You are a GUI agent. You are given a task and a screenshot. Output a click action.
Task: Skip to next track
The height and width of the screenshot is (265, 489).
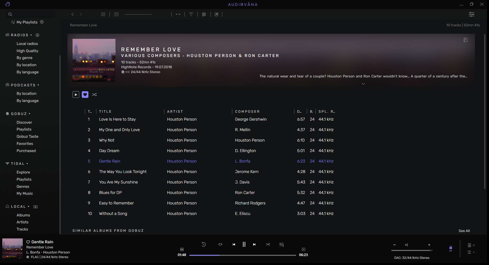[x=254, y=245]
